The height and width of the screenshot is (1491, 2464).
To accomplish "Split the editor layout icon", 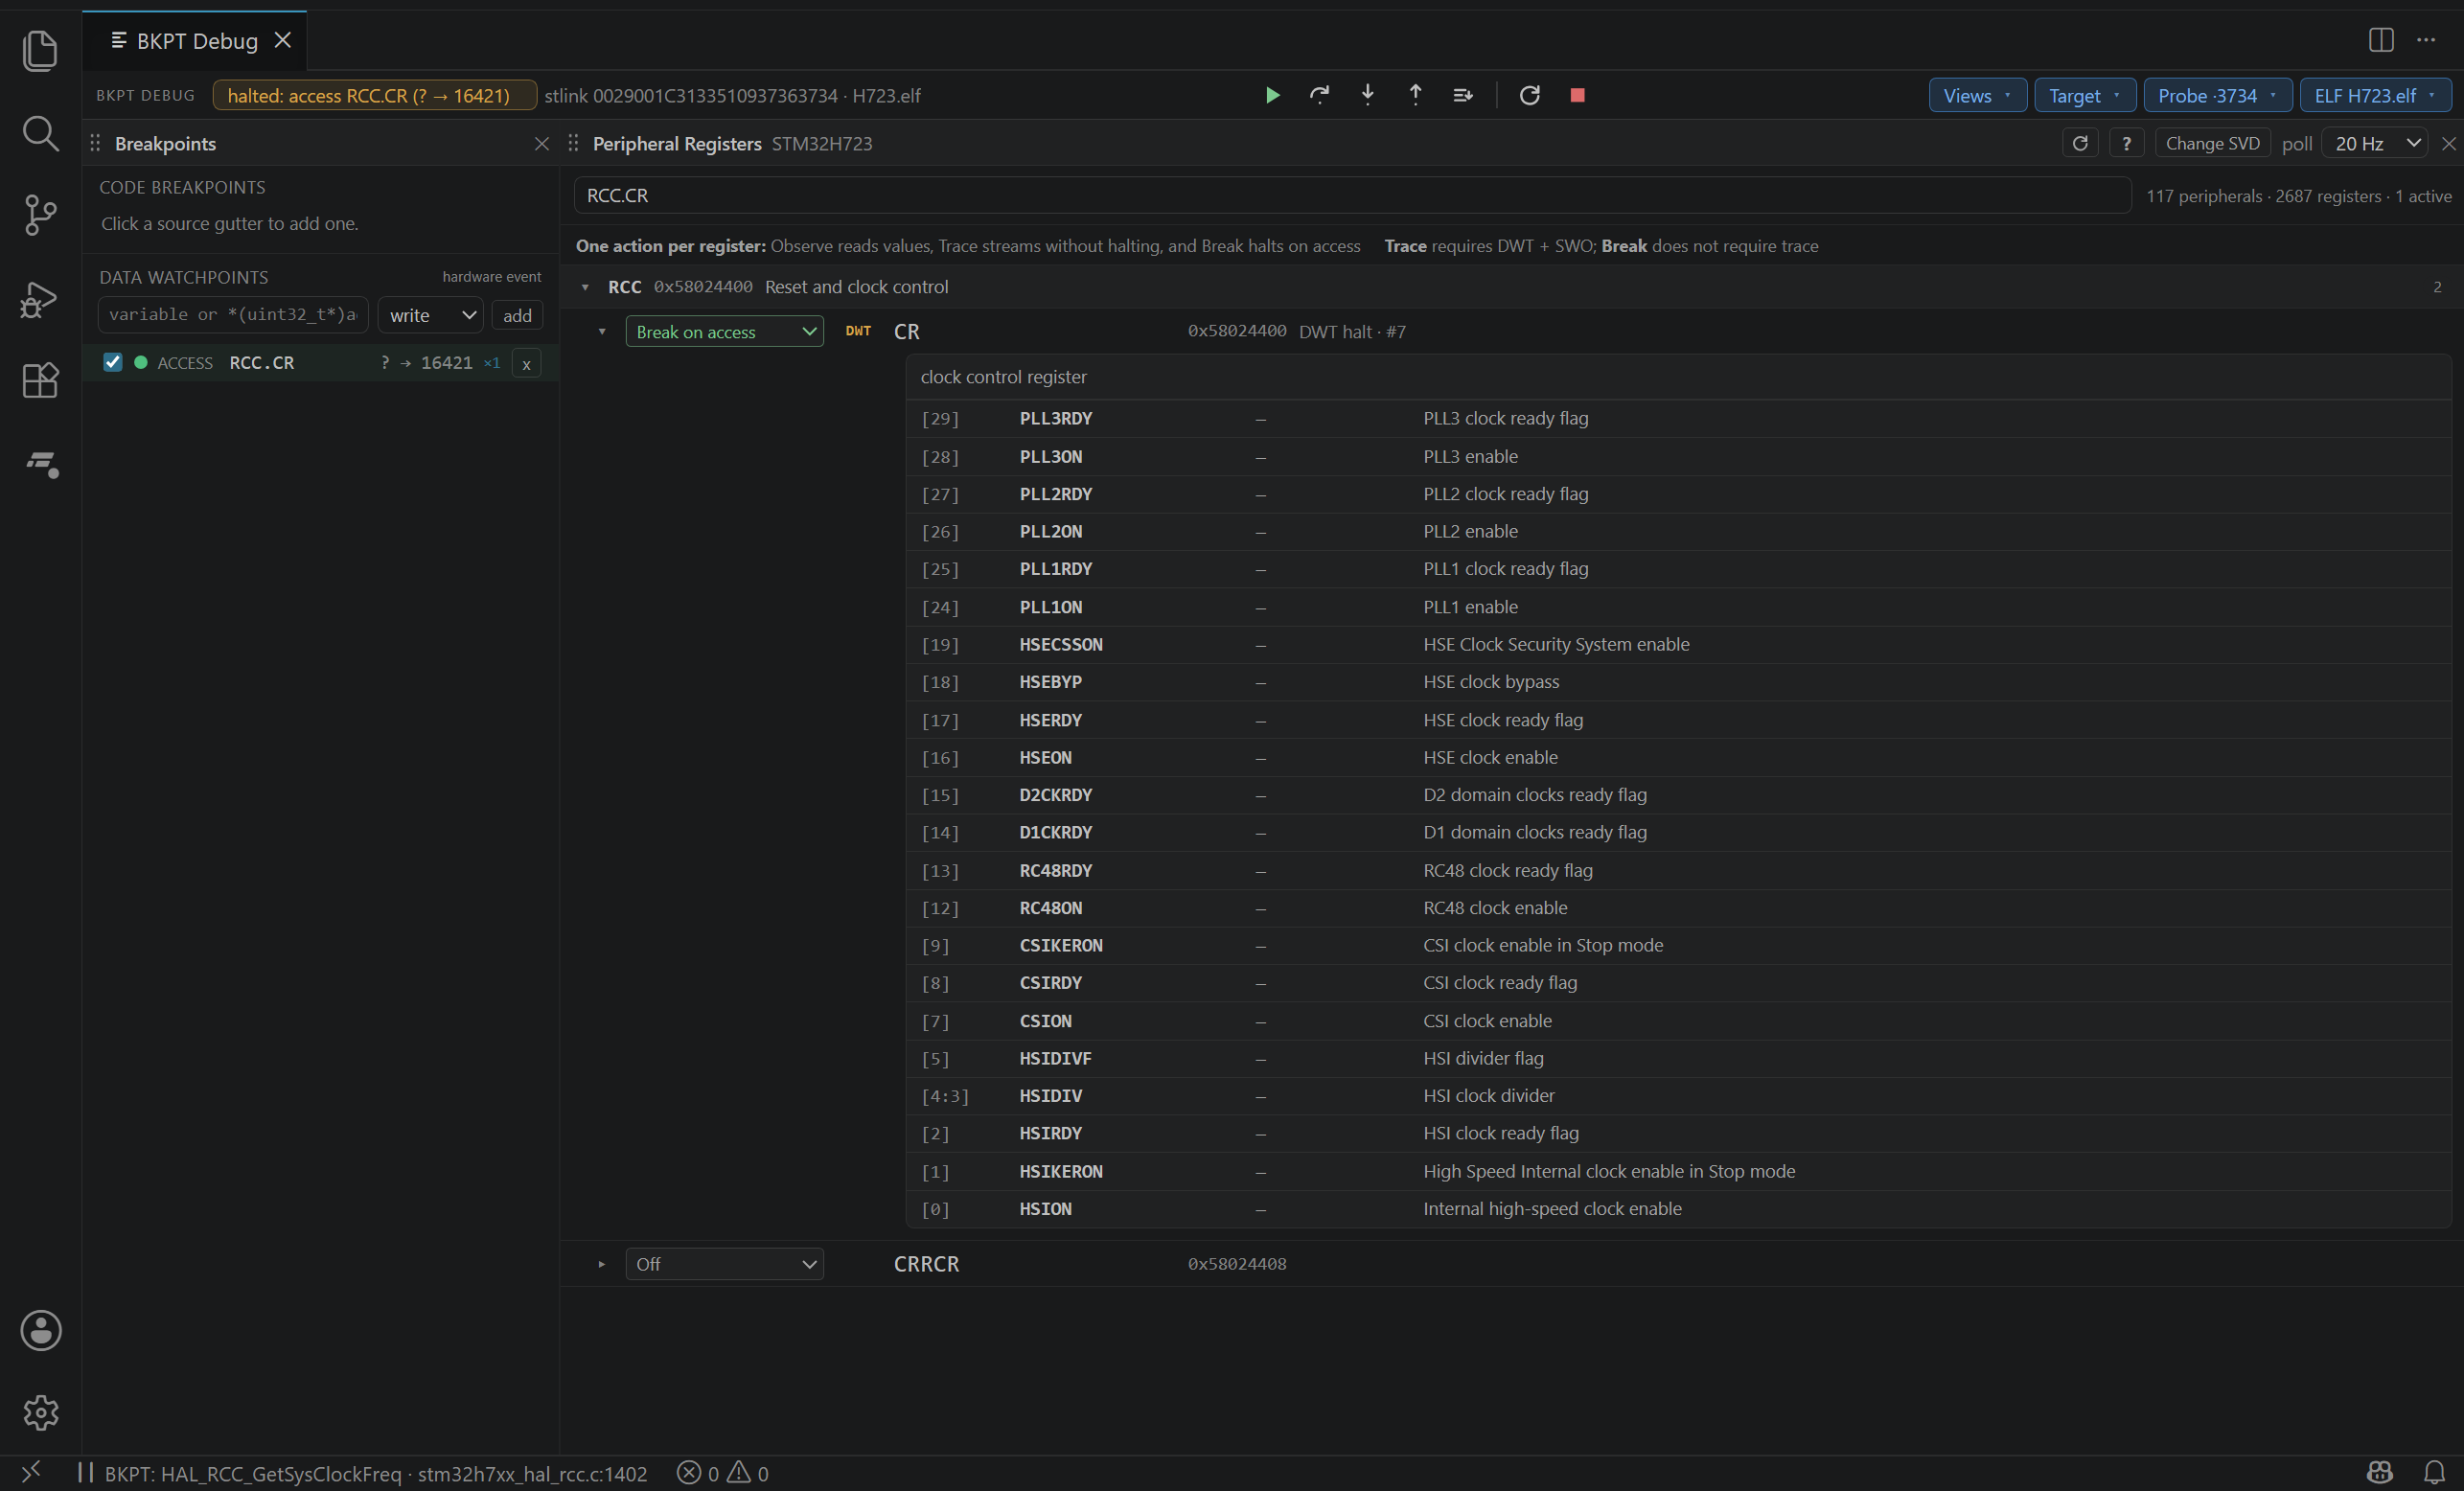I will (x=2381, y=40).
